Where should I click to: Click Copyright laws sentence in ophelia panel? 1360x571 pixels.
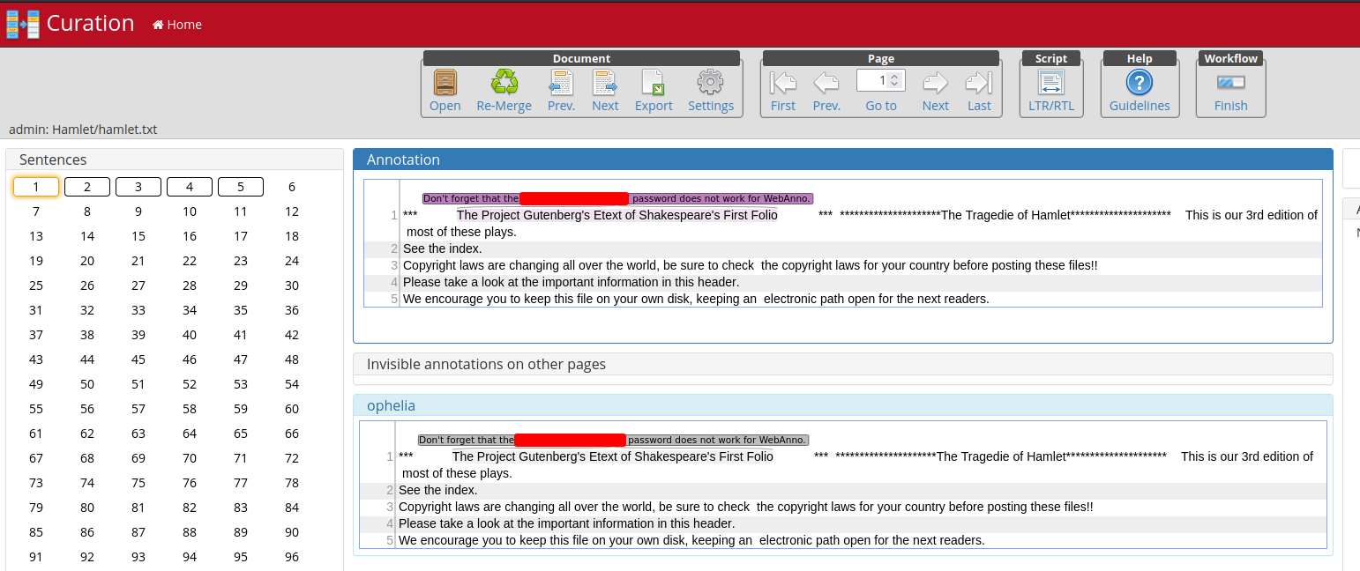coord(746,507)
